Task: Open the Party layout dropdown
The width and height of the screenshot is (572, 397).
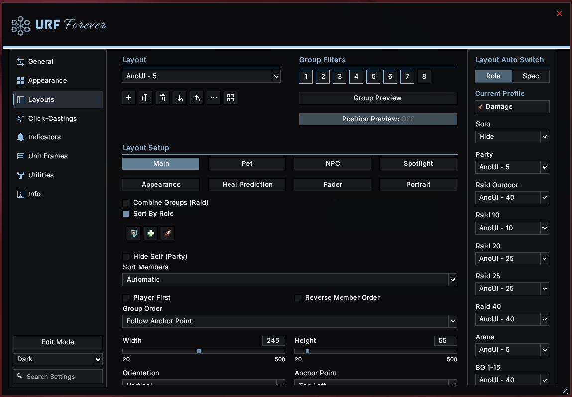Action: coord(512,167)
